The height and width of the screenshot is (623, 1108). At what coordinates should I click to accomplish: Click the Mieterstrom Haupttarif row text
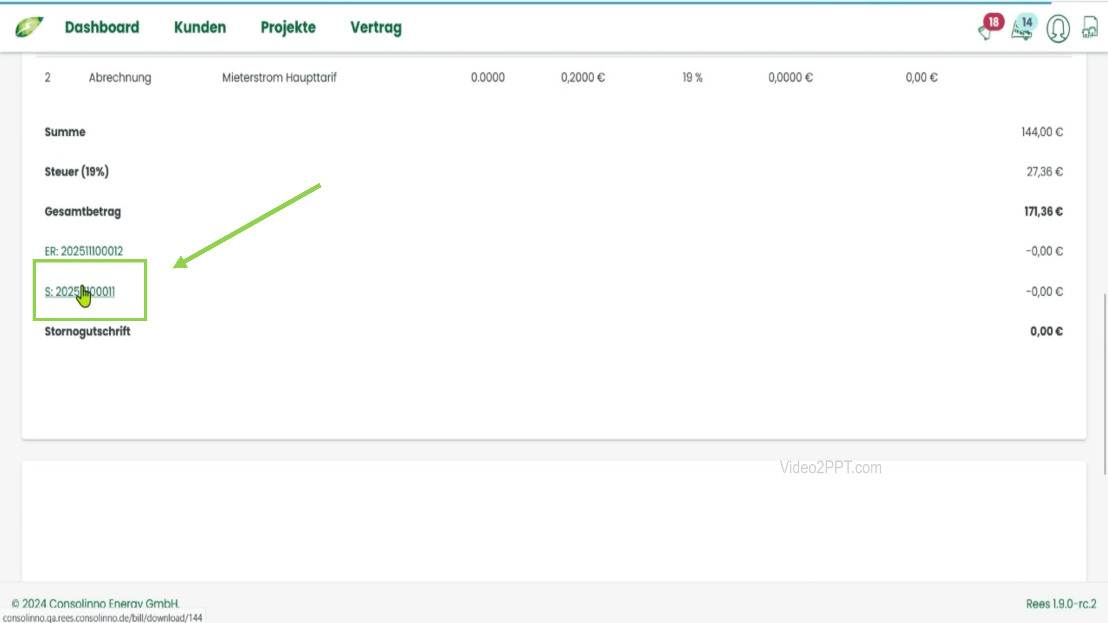coord(279,78)
